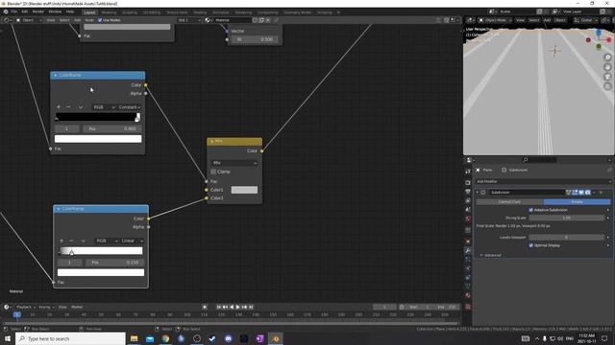
Task: Open the Modifier properties tab (wrench icon)
Action: [468, 250]
